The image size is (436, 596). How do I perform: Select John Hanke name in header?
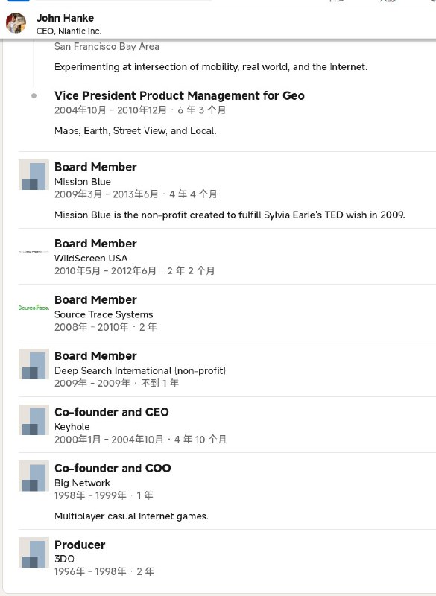(65, 18)
